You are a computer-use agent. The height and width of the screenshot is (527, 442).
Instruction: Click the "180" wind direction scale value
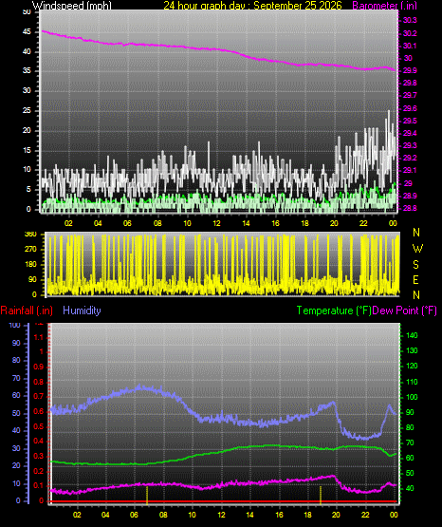point(31,265)
